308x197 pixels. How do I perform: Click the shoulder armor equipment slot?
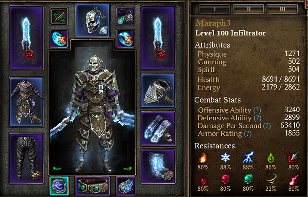click(158, 91)
